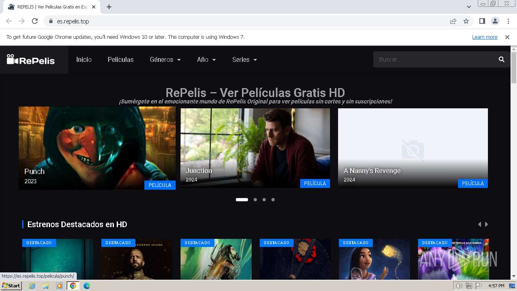Click the RePelis logo
This screenshot has width=517, height=291.
click(x=31, y=60)
